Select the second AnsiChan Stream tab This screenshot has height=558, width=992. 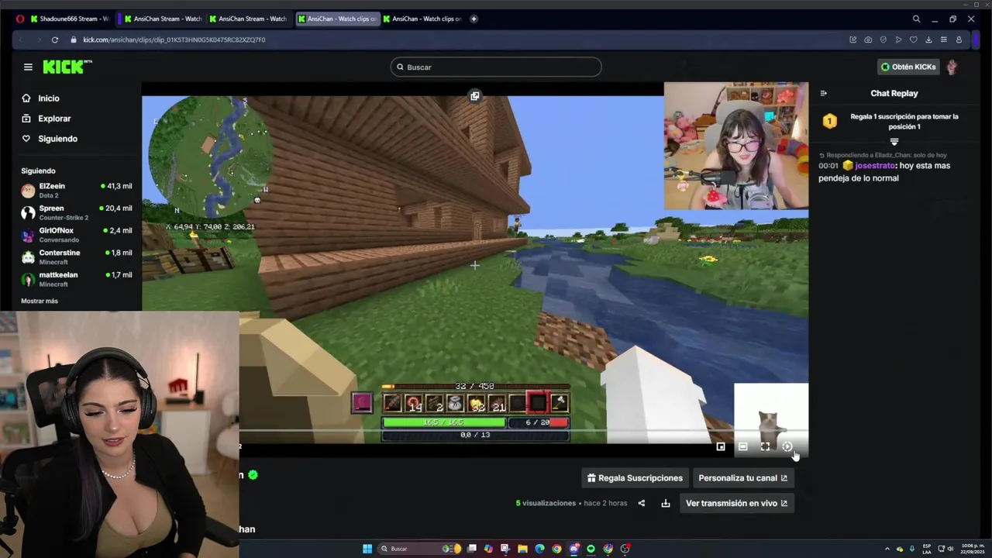tap(247, 19)
